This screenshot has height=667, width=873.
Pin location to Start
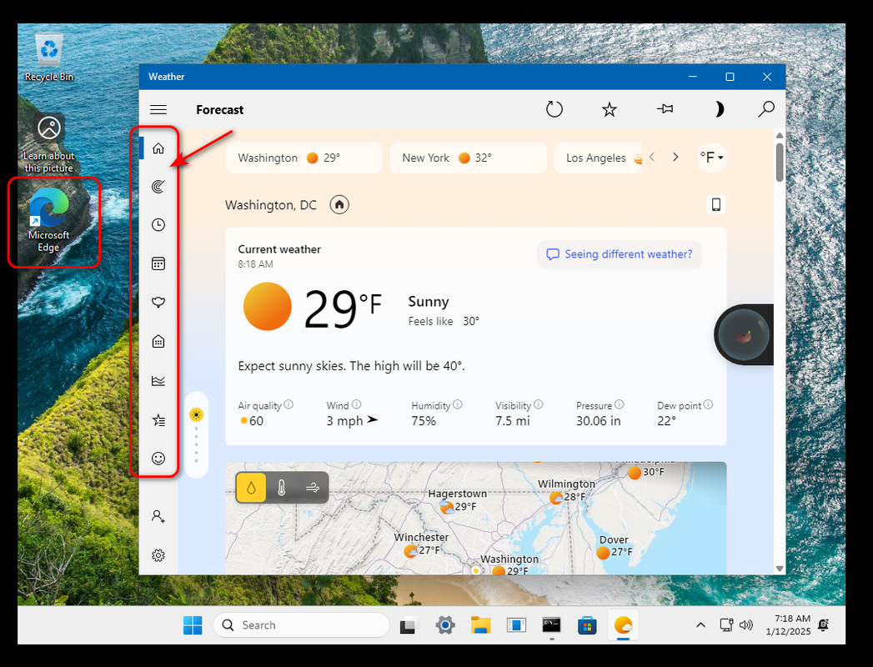pyautogui.click(x=665, y=109)
